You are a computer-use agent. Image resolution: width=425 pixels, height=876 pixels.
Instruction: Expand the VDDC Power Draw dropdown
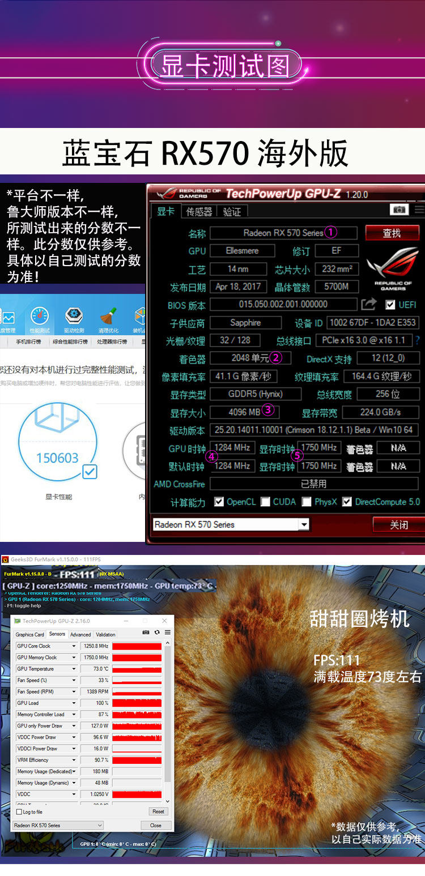(x=74, y=737)
